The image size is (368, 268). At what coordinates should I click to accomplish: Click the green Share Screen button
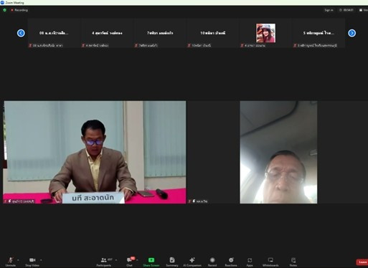click(151, 262)
